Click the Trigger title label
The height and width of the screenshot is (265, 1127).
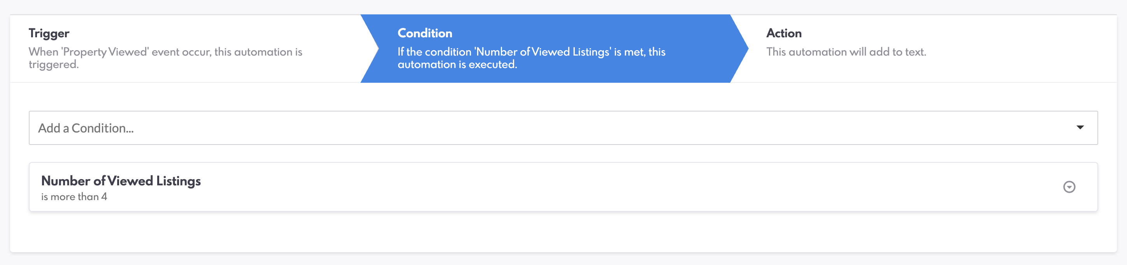click(49, 33)
